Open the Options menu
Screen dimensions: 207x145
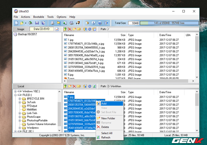point(61,17)
